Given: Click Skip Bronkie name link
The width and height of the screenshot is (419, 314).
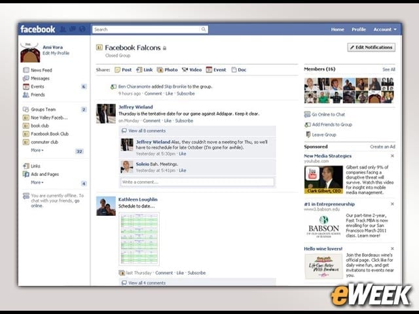Looking at the screenshot, I should (x=175, y=87).
